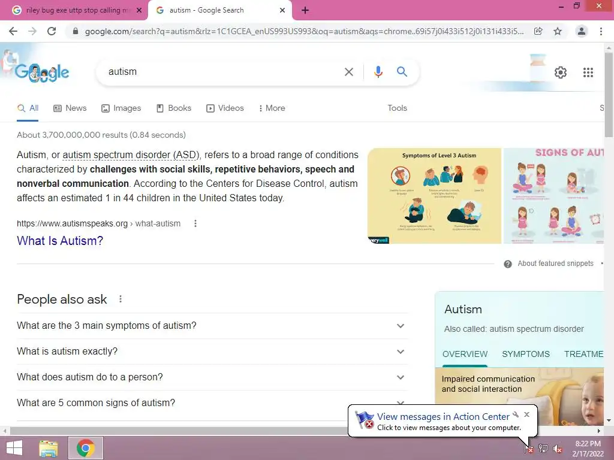Image resolution: width=614 pixels, height=460 pixels.
Task: Select SYMPTOMS tab in Autism panel
Action: pos(525,354)
